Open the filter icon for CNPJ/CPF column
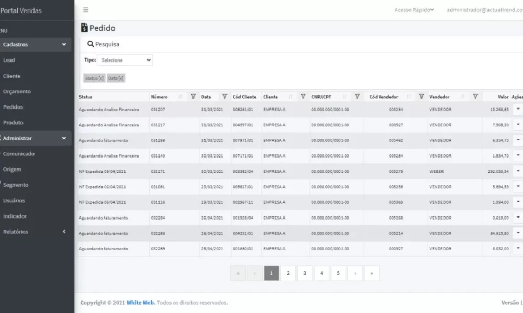 [x=357, y=97]
